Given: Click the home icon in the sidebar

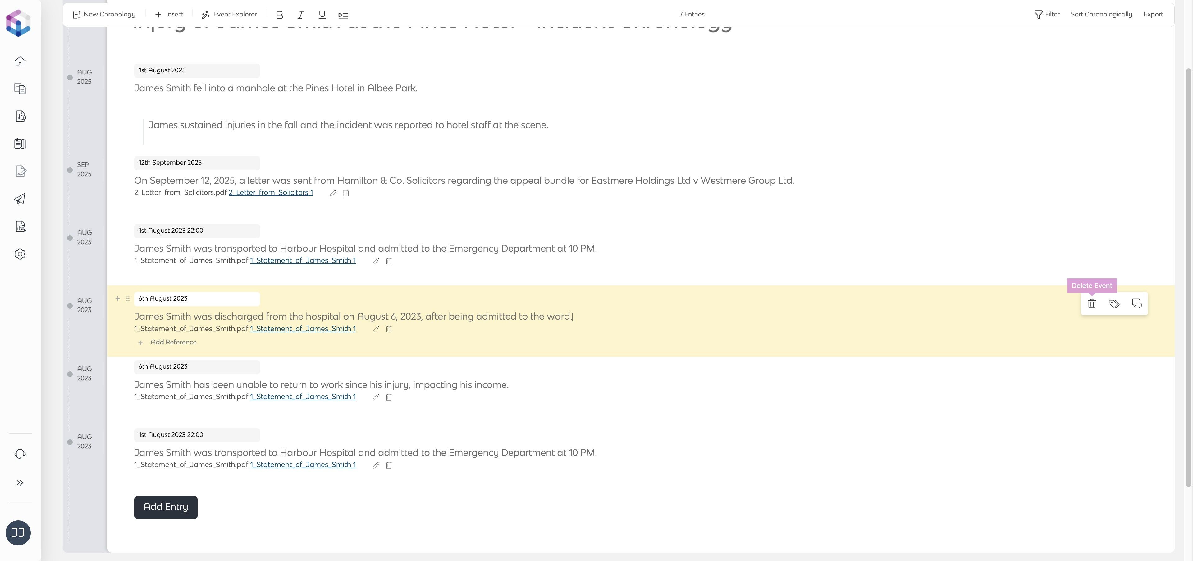Looking at the screenshot, I should (x=20, y=61).
